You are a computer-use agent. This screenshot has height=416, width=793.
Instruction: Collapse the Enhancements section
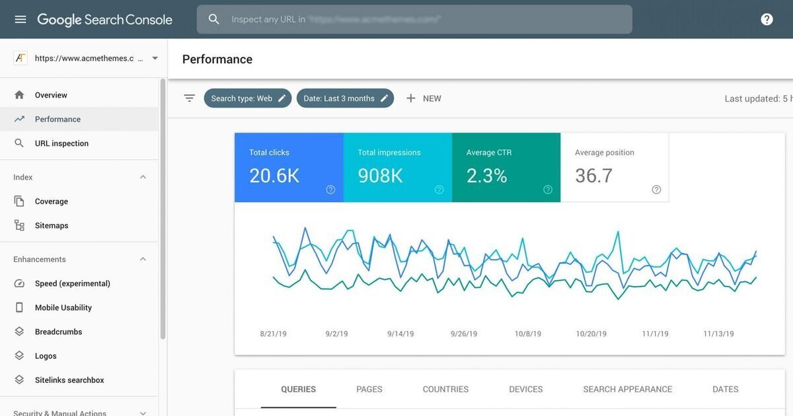(x=143, y=260)
